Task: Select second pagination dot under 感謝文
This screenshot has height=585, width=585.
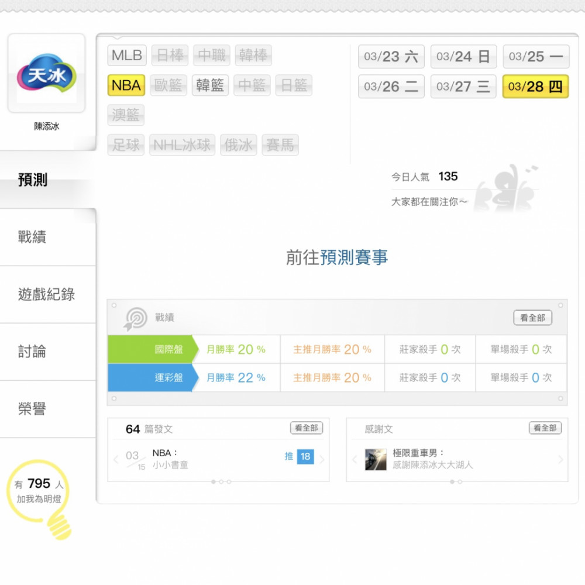Action: [460, 481]
